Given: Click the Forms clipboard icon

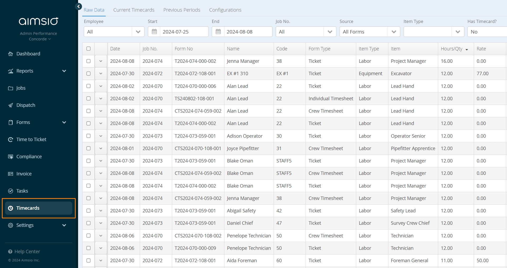Looking at the screenshot, I should (x=11, y=122).
